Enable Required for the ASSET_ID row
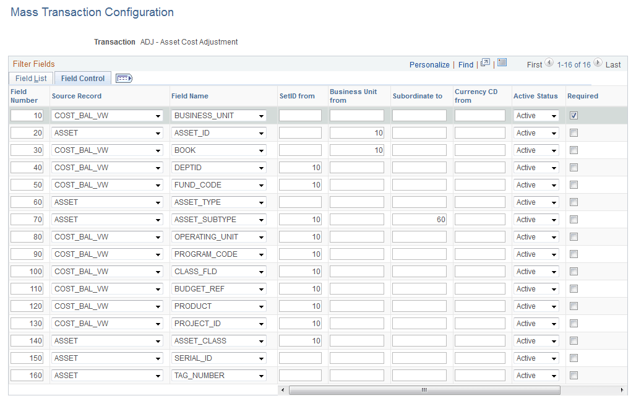 pyautogui.click(x=574, y=132)
